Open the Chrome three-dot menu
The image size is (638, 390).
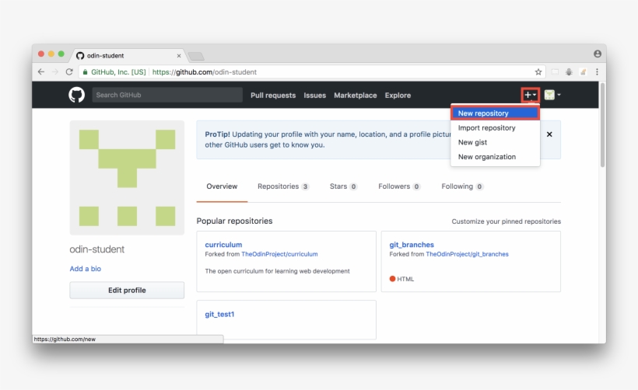[x=597, y=72]
